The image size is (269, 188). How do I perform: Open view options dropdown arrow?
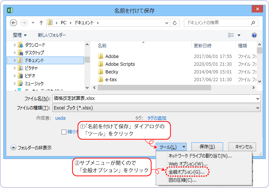[x=239, y=35]
